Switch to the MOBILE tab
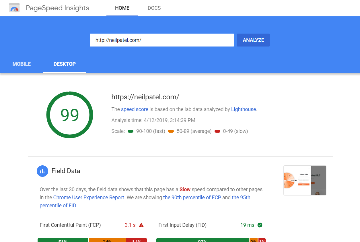Screen dimensions: 360x242 22,64
